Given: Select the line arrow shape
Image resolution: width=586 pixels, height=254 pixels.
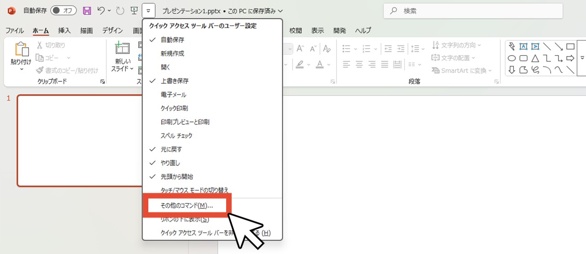Looking at the screenshot, I should coord(559,46).
